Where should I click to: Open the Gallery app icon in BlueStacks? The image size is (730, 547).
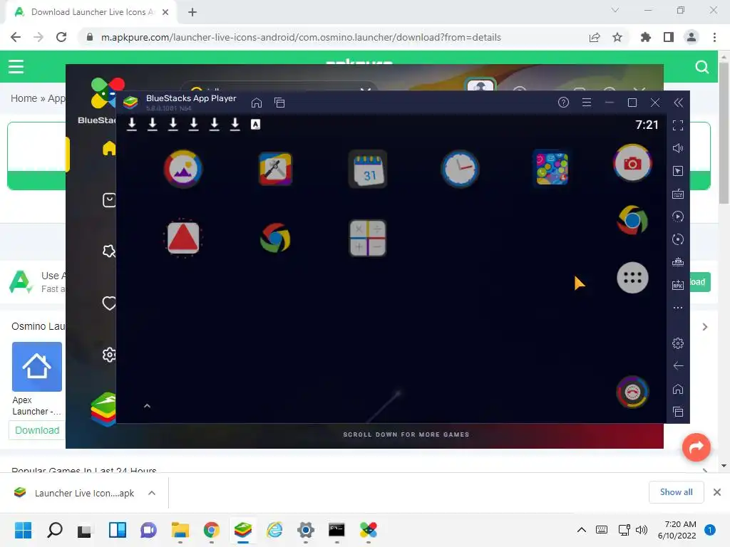pyautogui.click(x=183, y=169)
